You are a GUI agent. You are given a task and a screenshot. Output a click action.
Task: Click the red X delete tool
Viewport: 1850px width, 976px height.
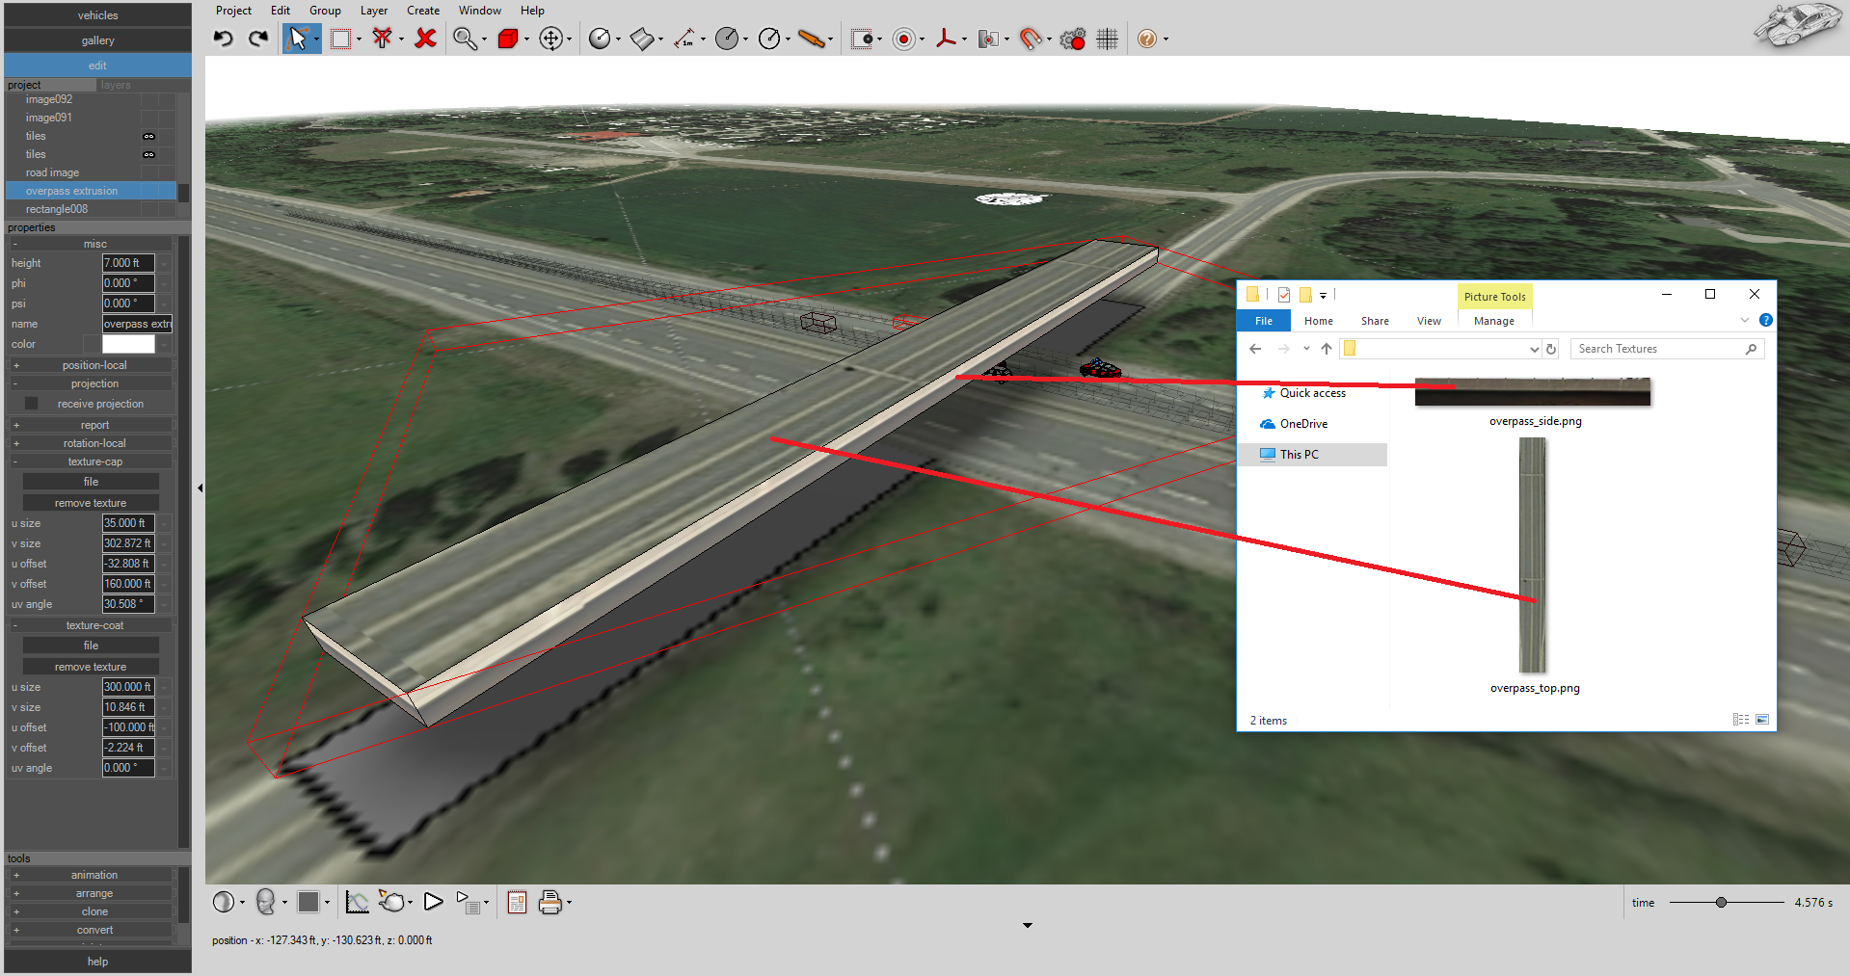(x=425, y=39)
